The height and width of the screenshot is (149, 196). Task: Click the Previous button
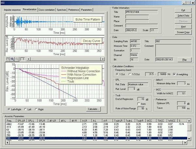[183, 21]
